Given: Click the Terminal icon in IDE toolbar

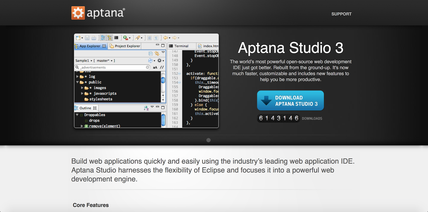Looking at the screenshot, I should click(116, 38).
